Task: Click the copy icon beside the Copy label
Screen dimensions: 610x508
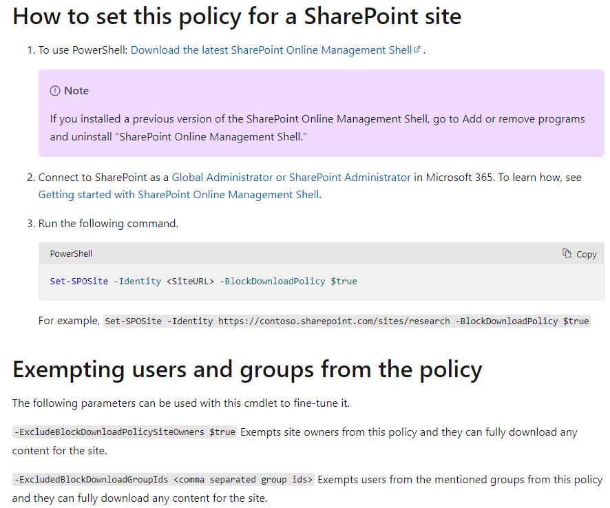Action: [x=567, y=253]
